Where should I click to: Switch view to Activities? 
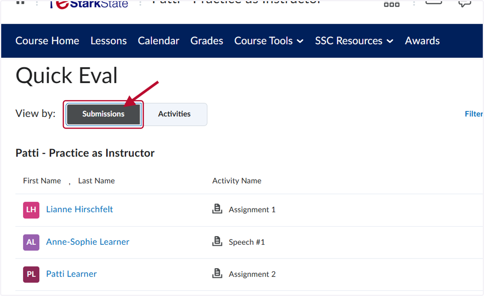[x=174, y=114]
